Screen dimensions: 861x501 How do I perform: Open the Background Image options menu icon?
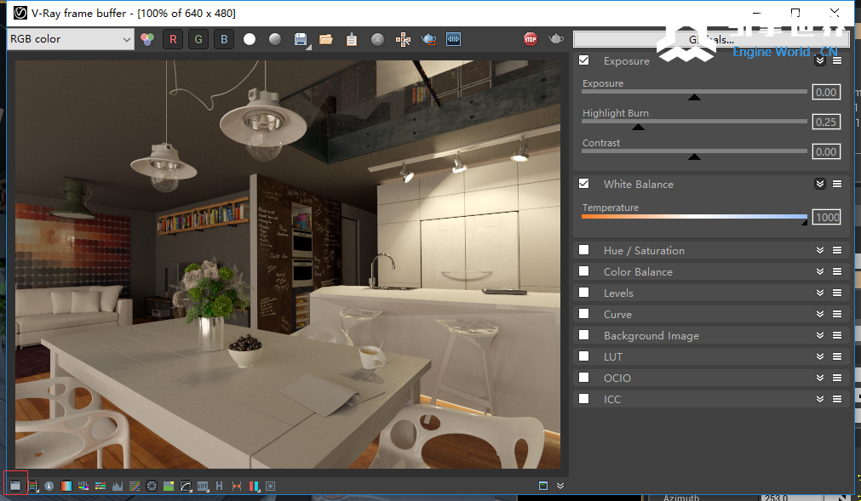pyautogui.click(x=837, y=335)
